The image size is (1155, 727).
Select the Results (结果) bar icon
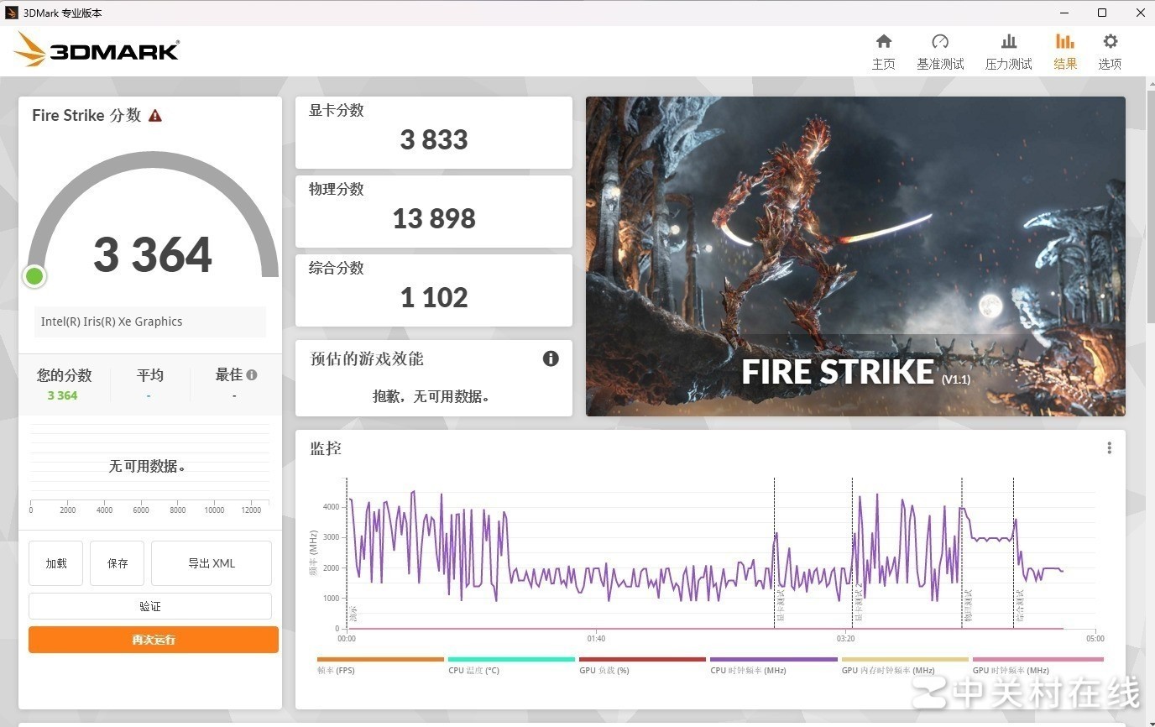[x=1064, y=42]
